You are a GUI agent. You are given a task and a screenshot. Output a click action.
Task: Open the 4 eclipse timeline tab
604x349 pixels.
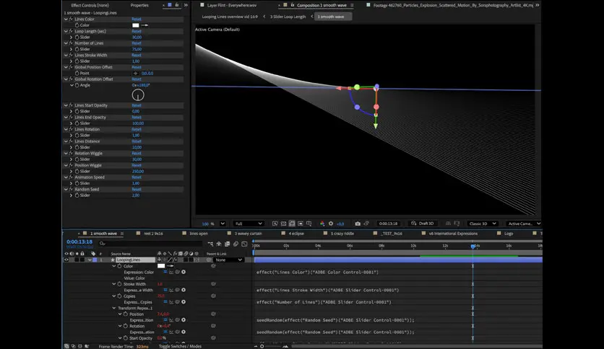pos(296,234)
